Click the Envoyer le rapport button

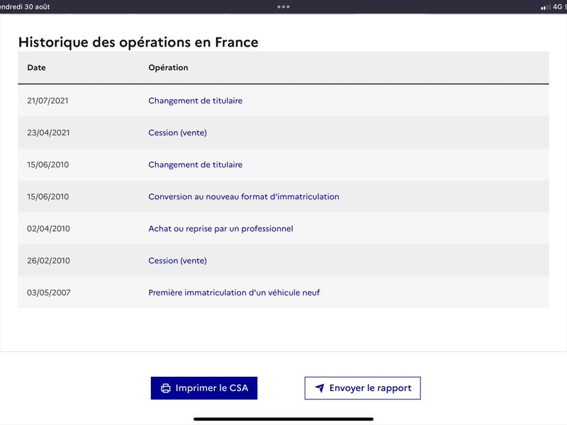[x=362, y=388]
